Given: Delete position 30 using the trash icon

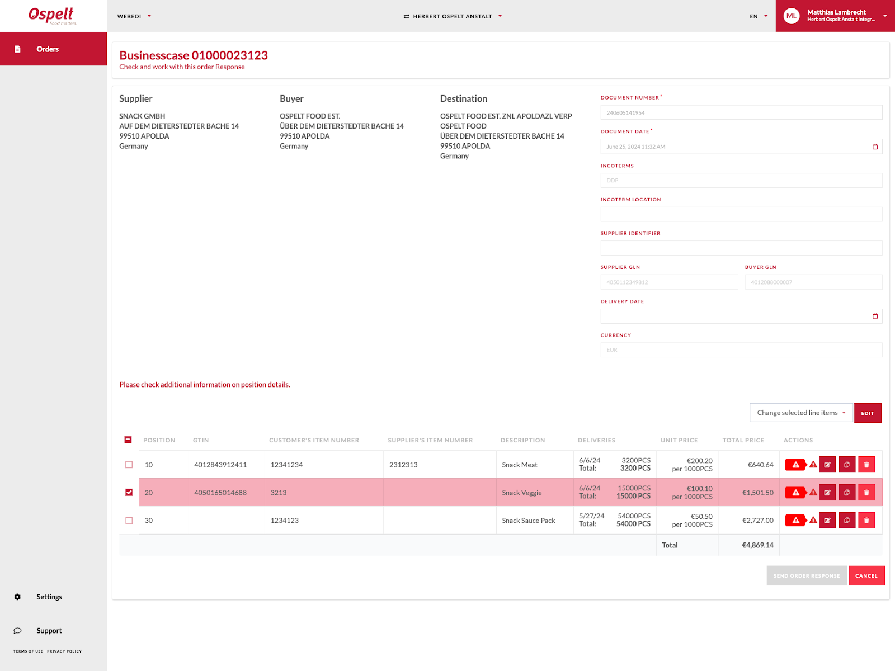Looking at the screenshot, I should click(x=866, y=521).
